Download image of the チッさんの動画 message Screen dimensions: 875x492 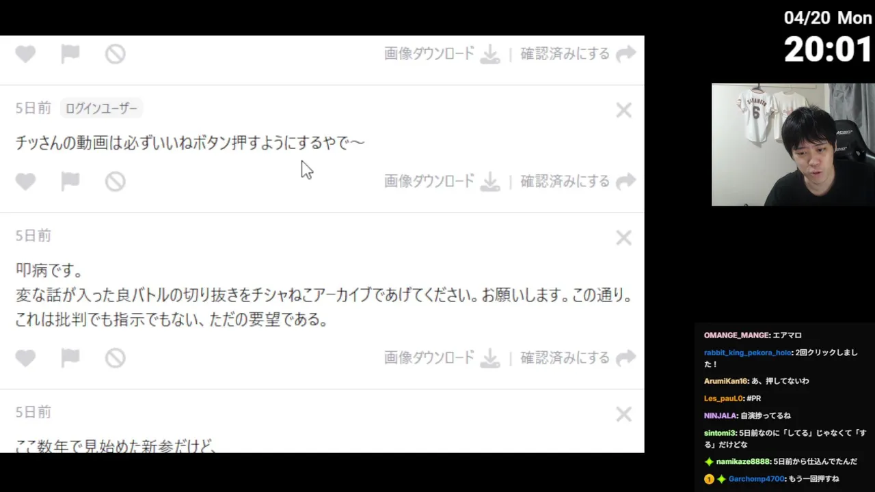tap(442, 181)
